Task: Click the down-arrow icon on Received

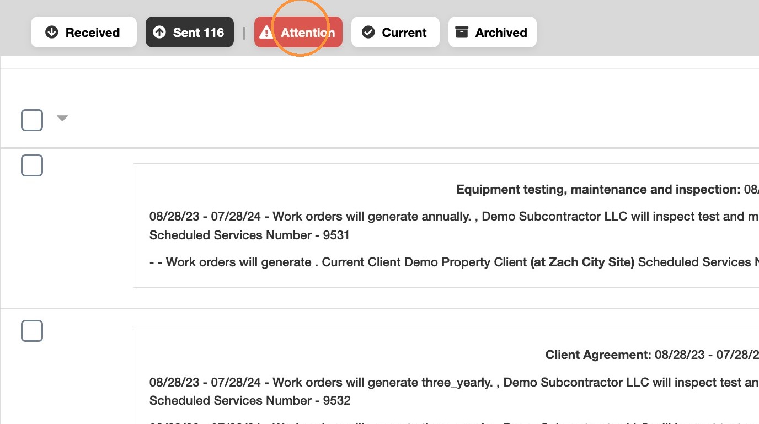Action: click(x=52, y=33)
